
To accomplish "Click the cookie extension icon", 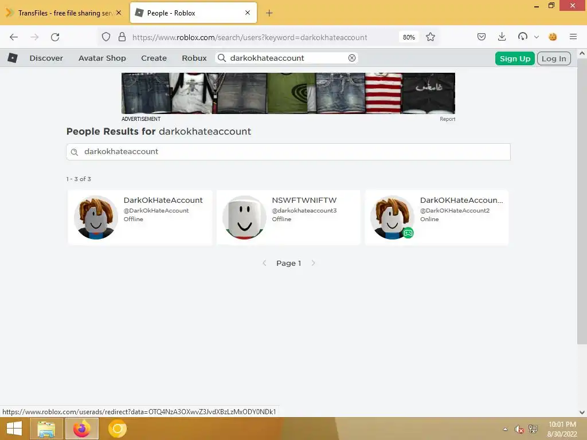I will (x=553, y=37).
